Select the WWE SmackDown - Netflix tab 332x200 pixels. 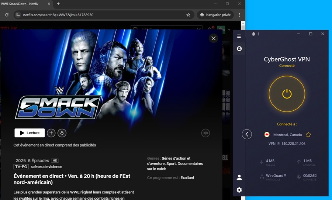click(25, 4)
